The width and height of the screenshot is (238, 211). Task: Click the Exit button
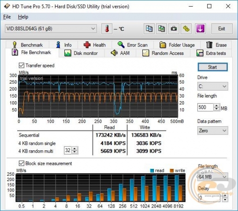222,29
